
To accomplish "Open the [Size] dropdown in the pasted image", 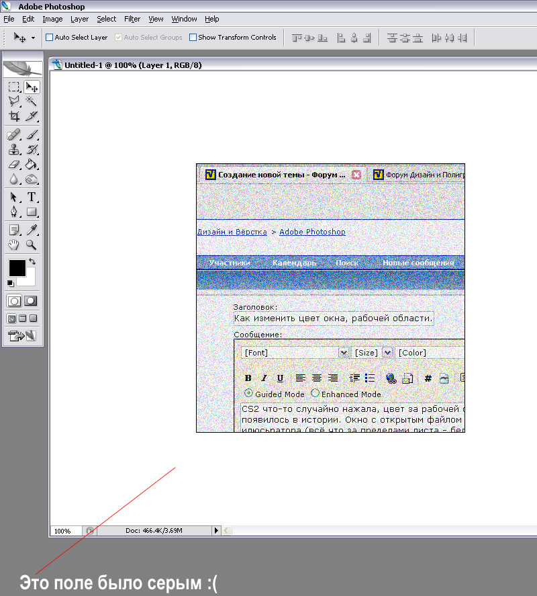I will pyautogui.click(x=387, y=353).
